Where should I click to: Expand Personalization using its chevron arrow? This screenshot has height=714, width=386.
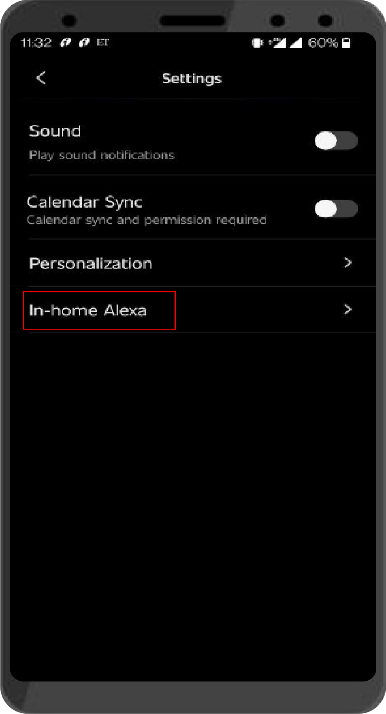click(x=348, y=263)
